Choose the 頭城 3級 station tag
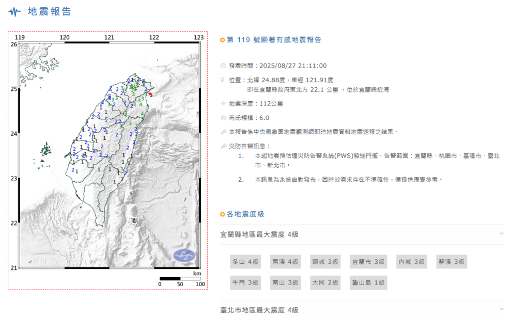 pyautogui.click(x=325, y=262)
